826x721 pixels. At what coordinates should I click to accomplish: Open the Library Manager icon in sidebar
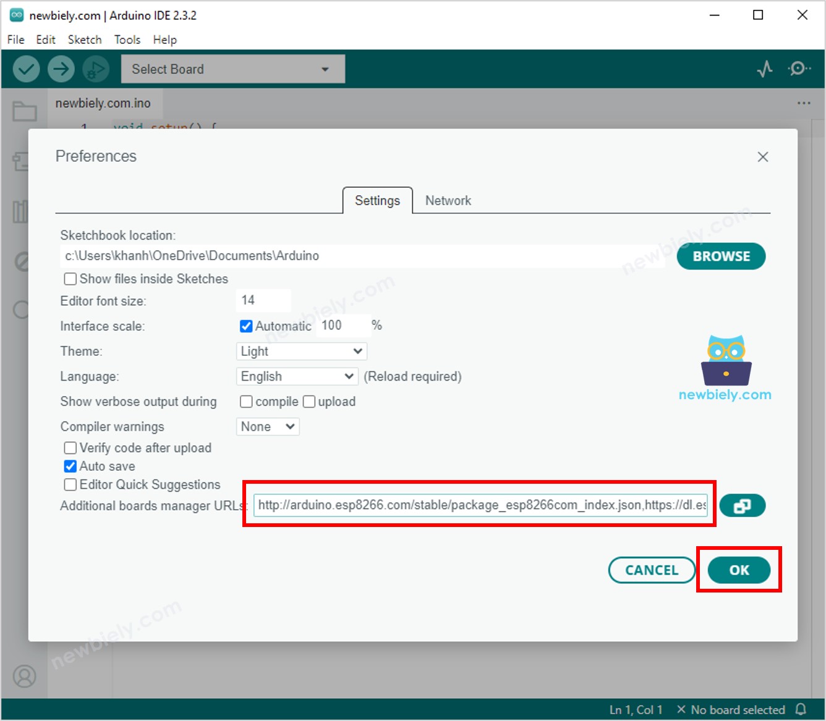[22, 211]
